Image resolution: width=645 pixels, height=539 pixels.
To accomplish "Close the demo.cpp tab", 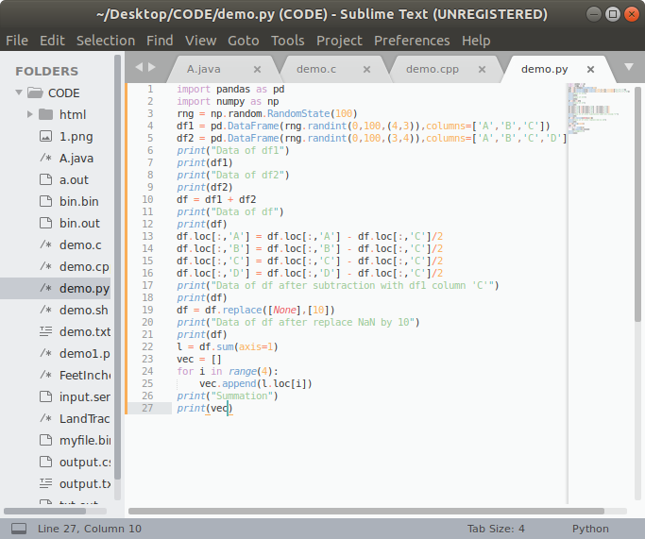I will [482, 70].
